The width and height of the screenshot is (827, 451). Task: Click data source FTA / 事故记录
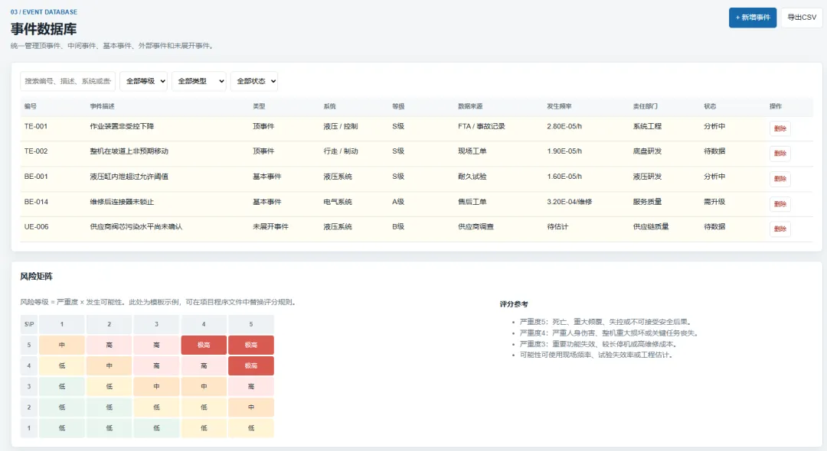[x=482, y=126]
